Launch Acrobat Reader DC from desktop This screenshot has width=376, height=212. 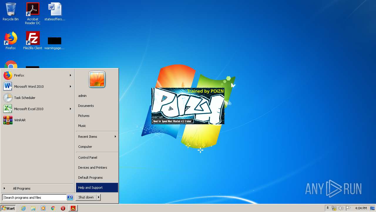coord(33,13)
